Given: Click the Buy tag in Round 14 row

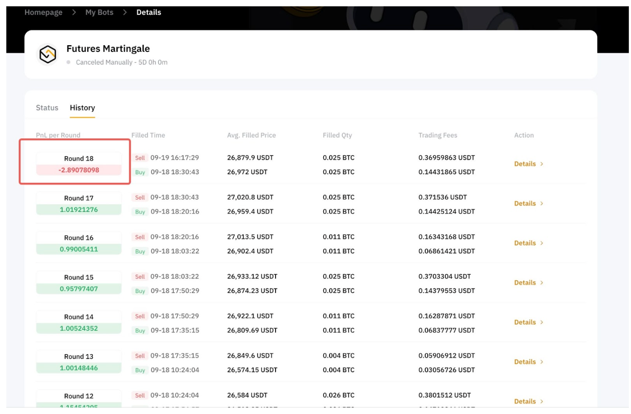Looking at the screenshot, I should pyautogui.click(x=140, y=331).
